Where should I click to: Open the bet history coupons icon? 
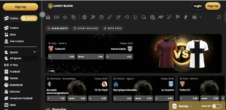(x=73, y=17)
